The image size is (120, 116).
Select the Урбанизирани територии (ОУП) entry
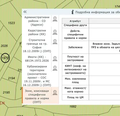[x=37, y=76]
